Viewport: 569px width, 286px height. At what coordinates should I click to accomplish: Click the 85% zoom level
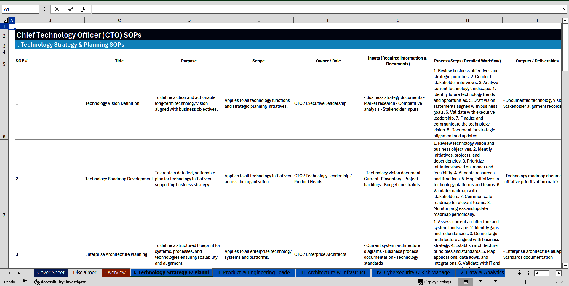560,282
